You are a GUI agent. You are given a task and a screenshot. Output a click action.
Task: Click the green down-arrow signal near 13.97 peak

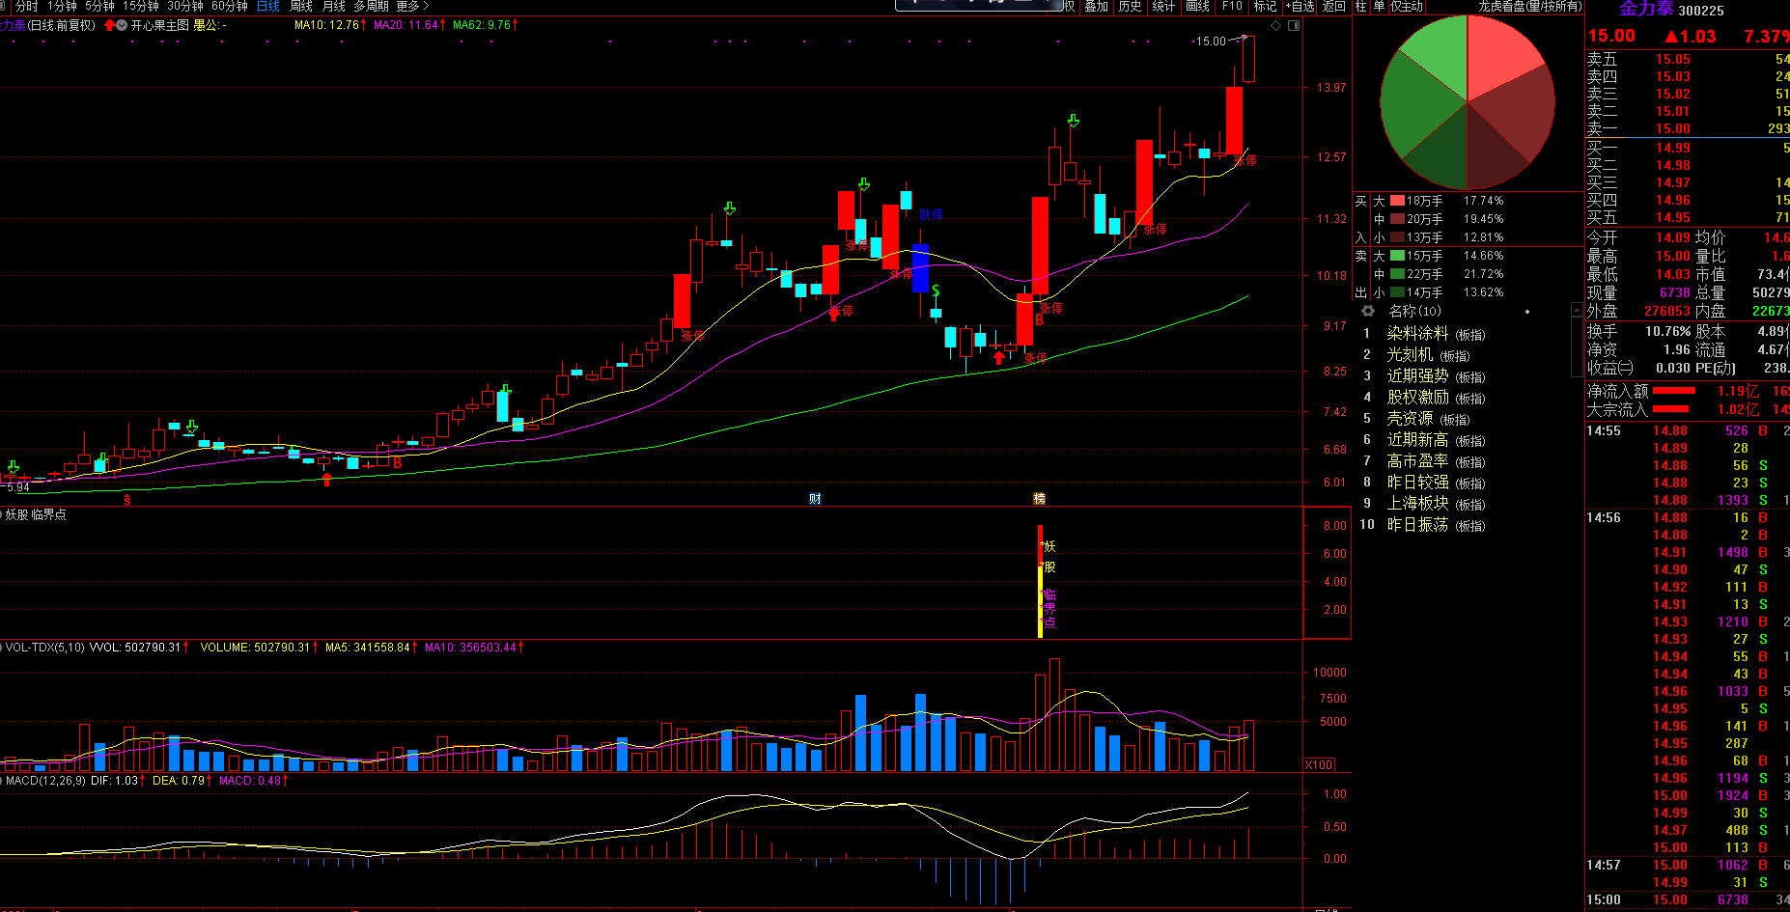click(1073, 121)
